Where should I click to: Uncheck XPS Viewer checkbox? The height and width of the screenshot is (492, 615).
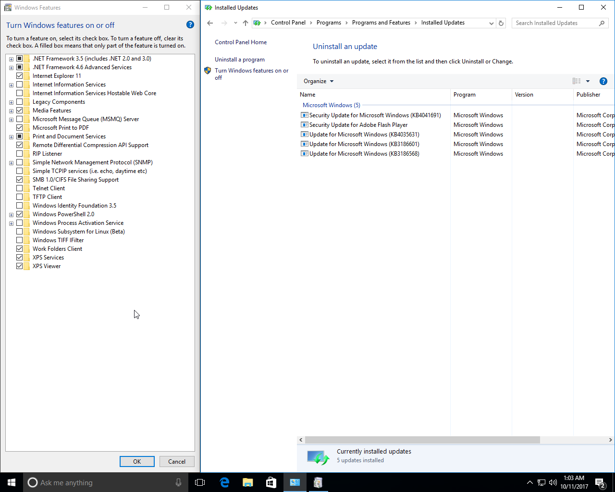(x=20, y=266)
